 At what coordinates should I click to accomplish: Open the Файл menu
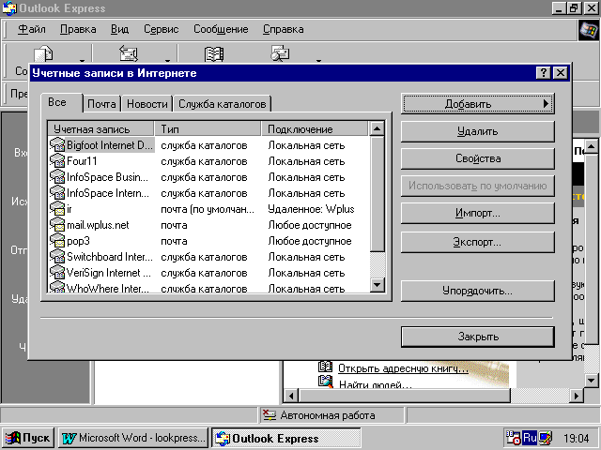coord(32,29)
